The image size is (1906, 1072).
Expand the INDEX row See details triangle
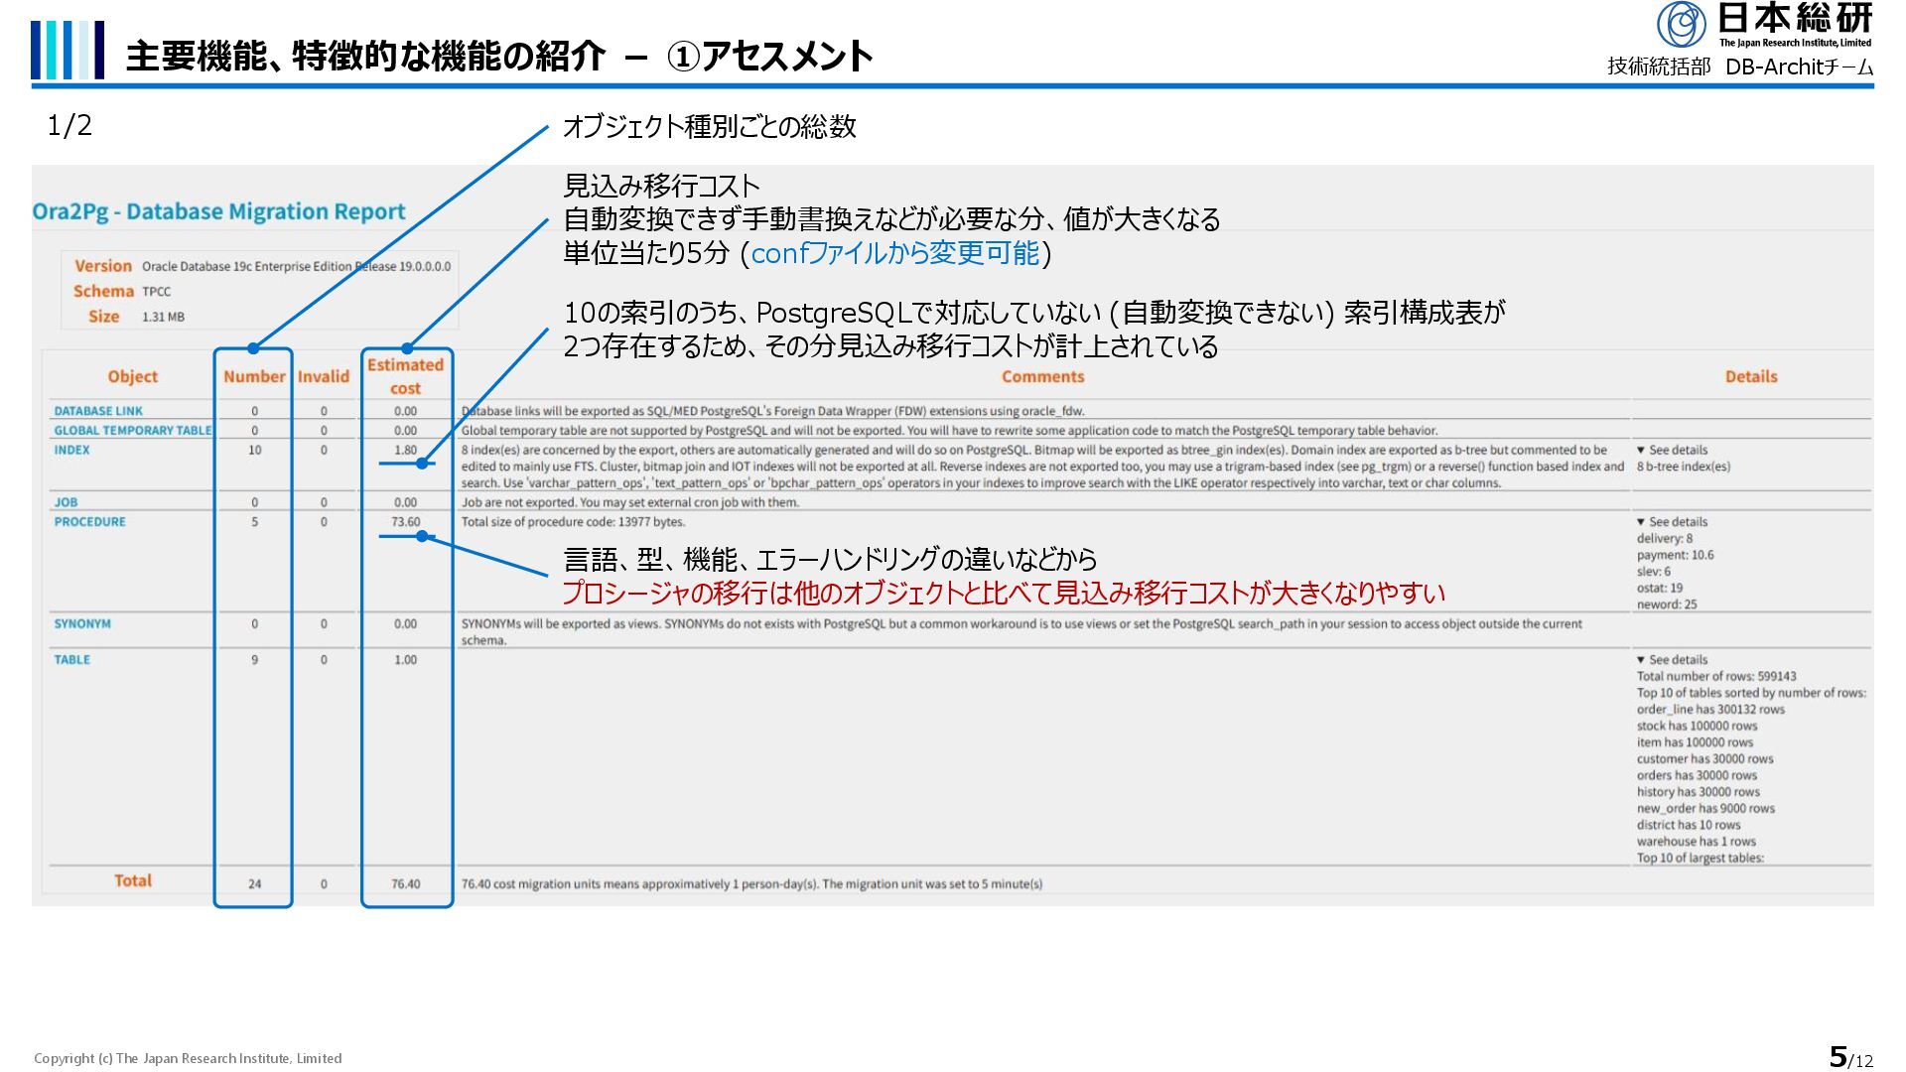click(1641, 451)
